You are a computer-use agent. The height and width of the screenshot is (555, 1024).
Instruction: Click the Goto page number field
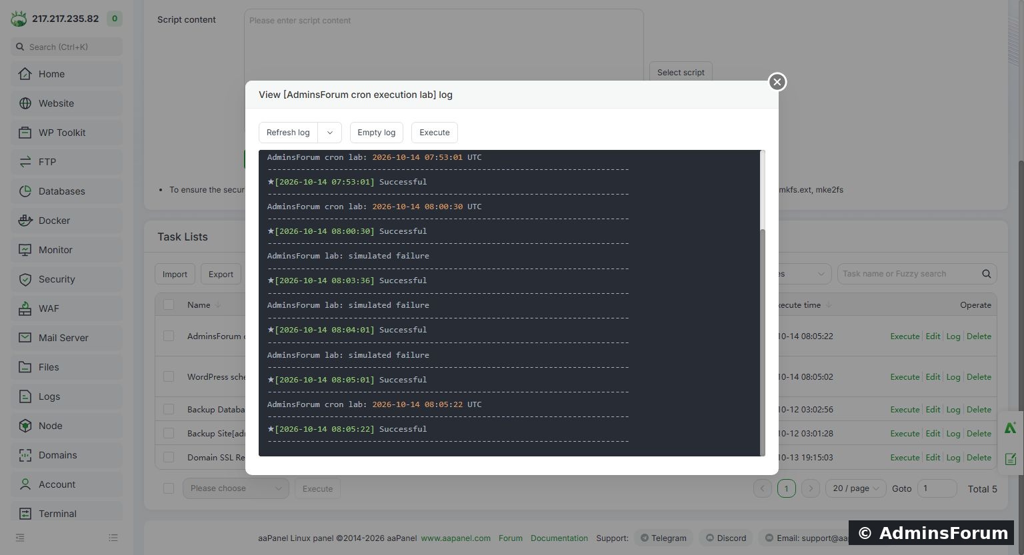click(937, 488)
